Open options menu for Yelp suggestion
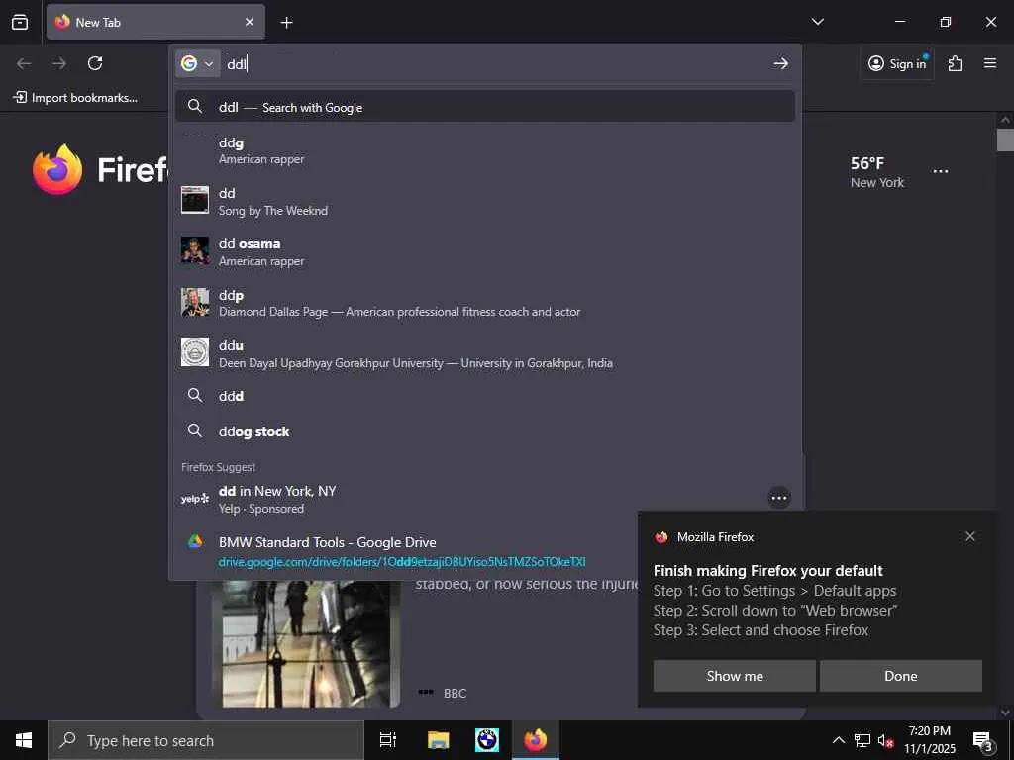The width and height of the screenshot is (1014, 760). coord(779,498)
